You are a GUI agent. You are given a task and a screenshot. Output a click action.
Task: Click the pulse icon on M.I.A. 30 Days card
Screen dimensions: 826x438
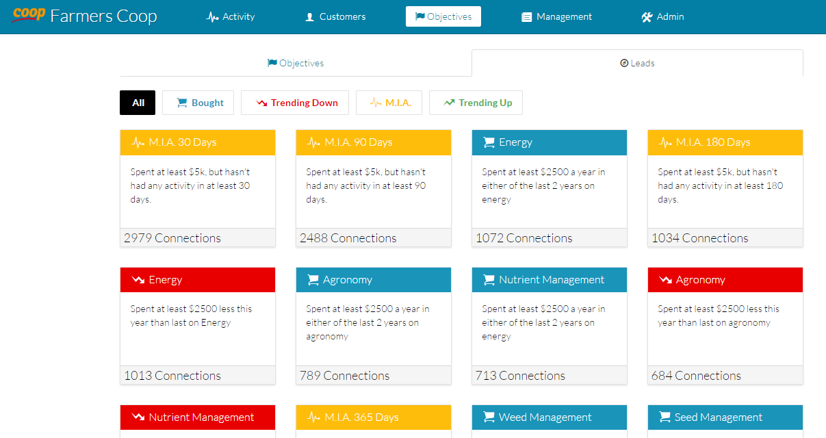pyautogui.click(x=138, y=142)
